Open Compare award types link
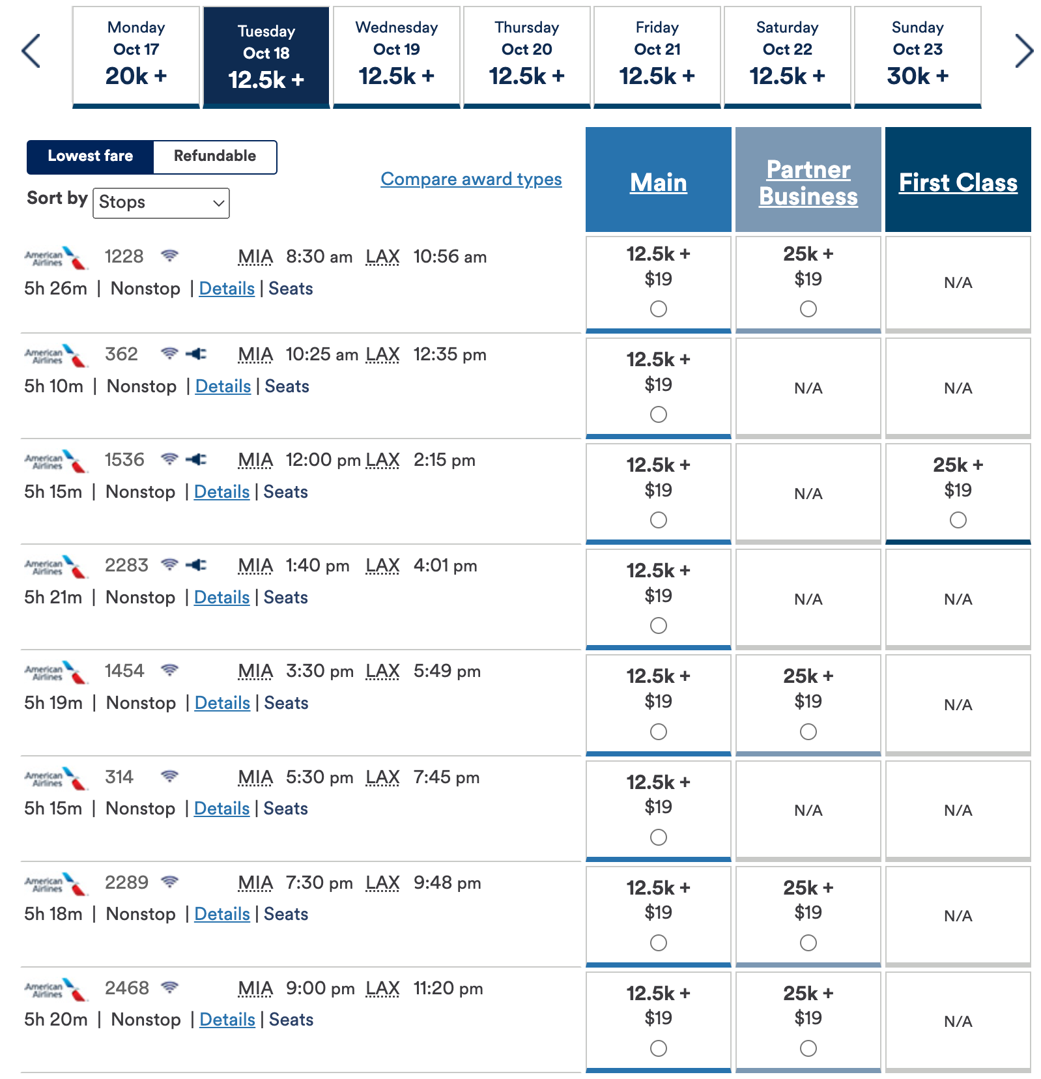This screenshot has height=1079, width=1041. (x=471, y=179)
